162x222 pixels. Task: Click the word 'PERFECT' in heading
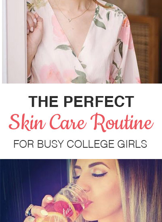click(99, 101)
